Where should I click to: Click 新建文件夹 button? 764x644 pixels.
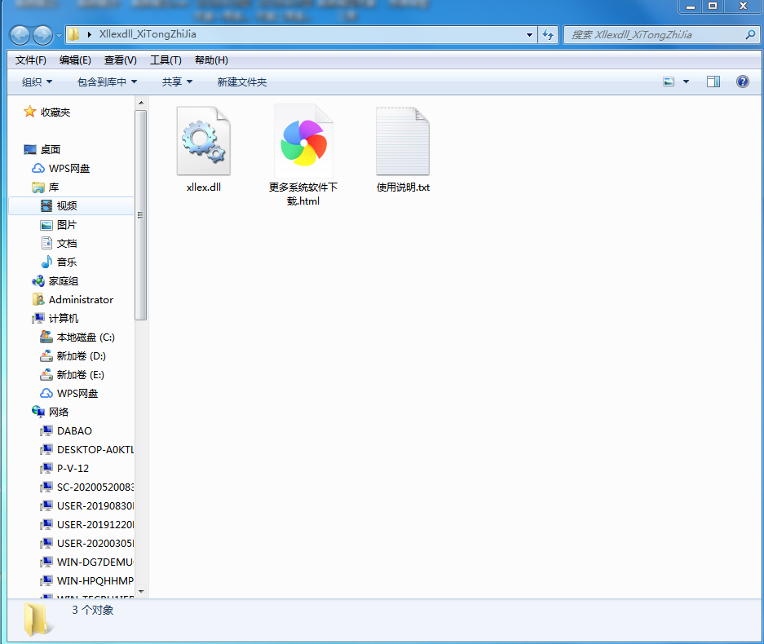click(x=241, y=82)
